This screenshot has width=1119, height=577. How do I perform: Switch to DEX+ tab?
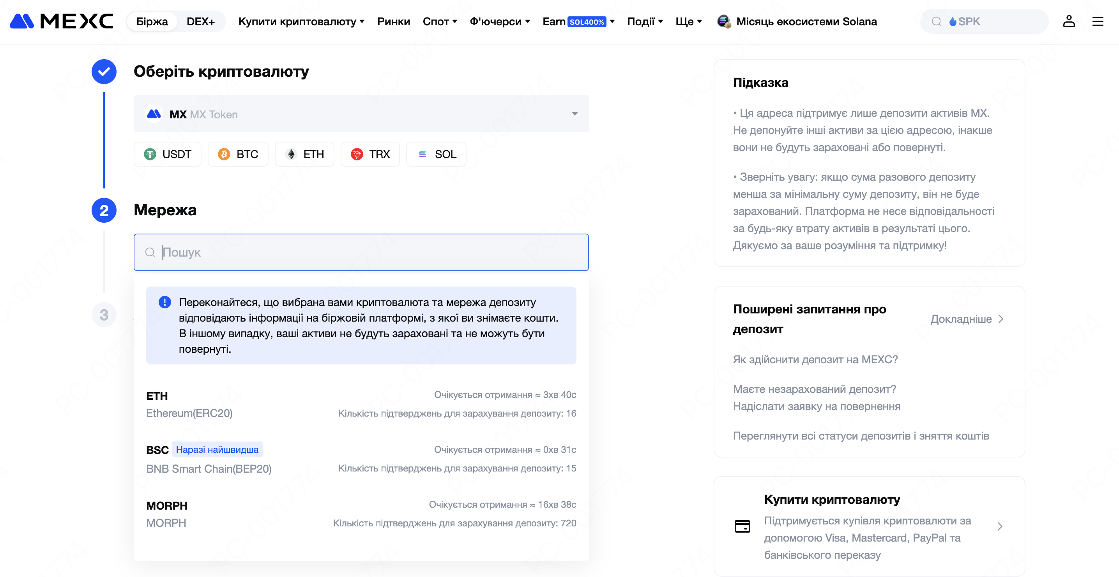[x=201, y=21]
